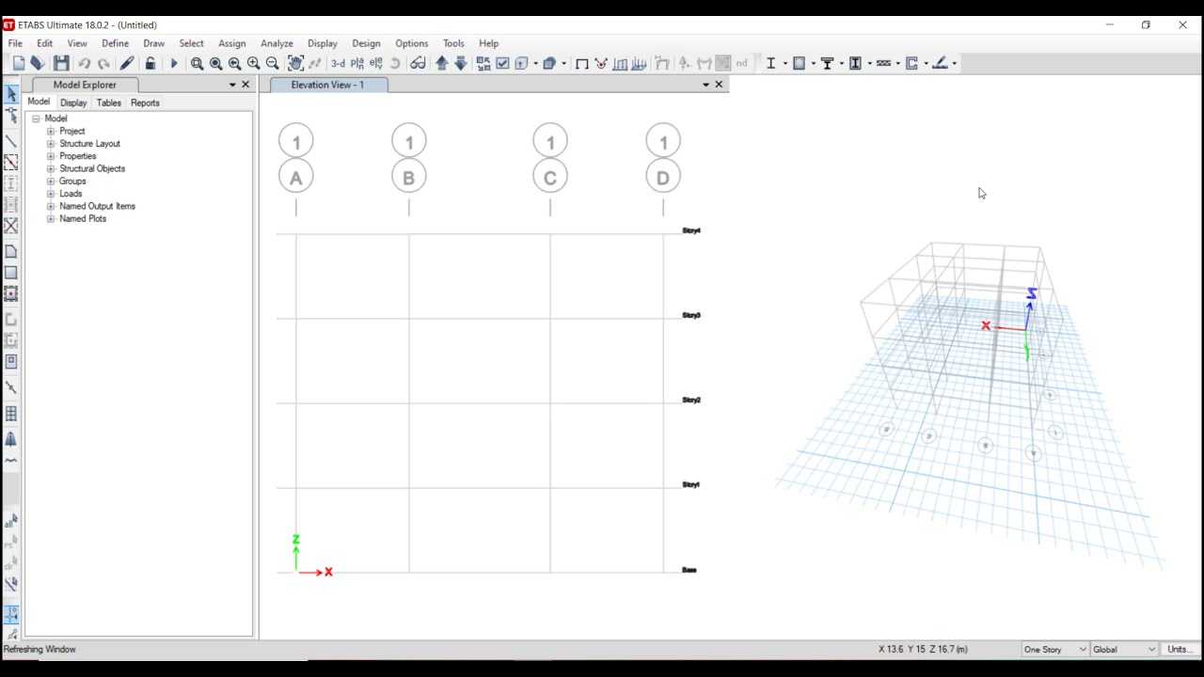
Task: Click the Units... button
Action: click(x=1180, y=649)
